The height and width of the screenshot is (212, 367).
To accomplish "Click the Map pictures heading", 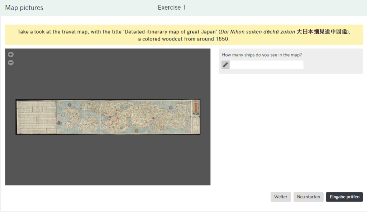I will 24,8.
